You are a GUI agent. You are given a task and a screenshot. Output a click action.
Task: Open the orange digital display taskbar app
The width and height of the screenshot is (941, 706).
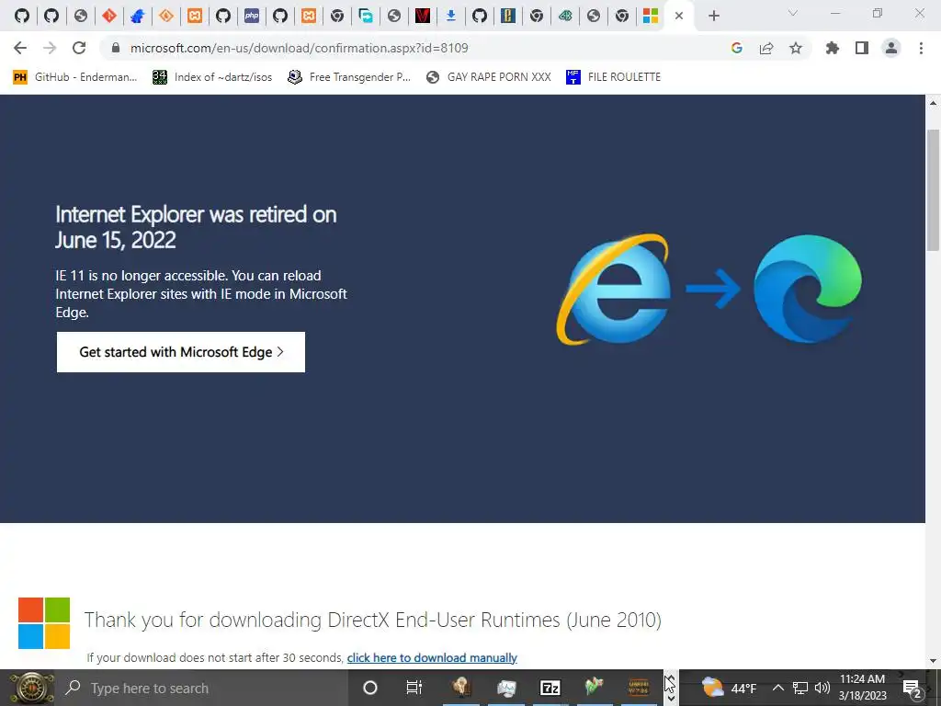(638, 688)
